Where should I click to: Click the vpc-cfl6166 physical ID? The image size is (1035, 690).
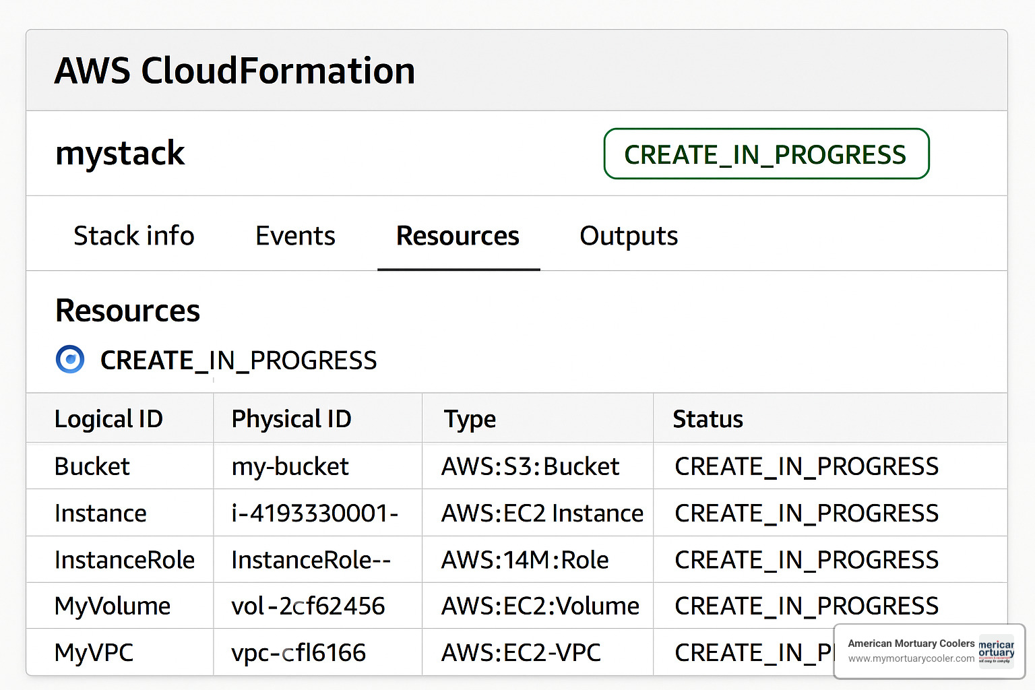[x=299, y=653]
